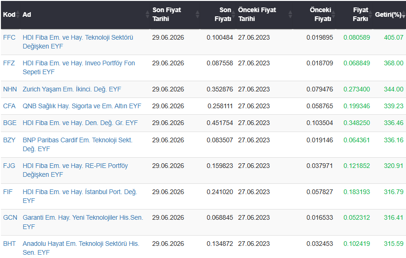Select return value 339.23
This screenshot has width=406, height=258.
point(393,106)
